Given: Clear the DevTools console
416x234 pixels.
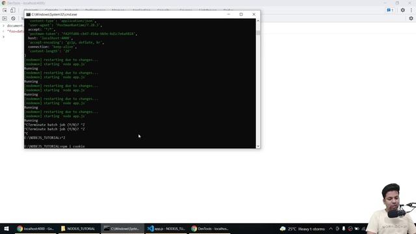Looking at the screenshot, I should click(13, 18).
